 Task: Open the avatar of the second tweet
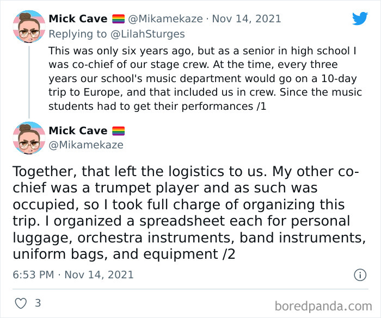(x=28, y=138)
